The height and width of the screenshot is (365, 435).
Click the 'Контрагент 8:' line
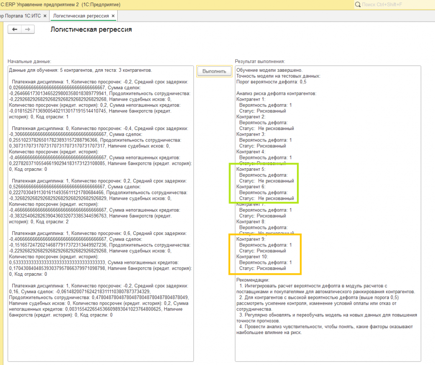(251, 222)
